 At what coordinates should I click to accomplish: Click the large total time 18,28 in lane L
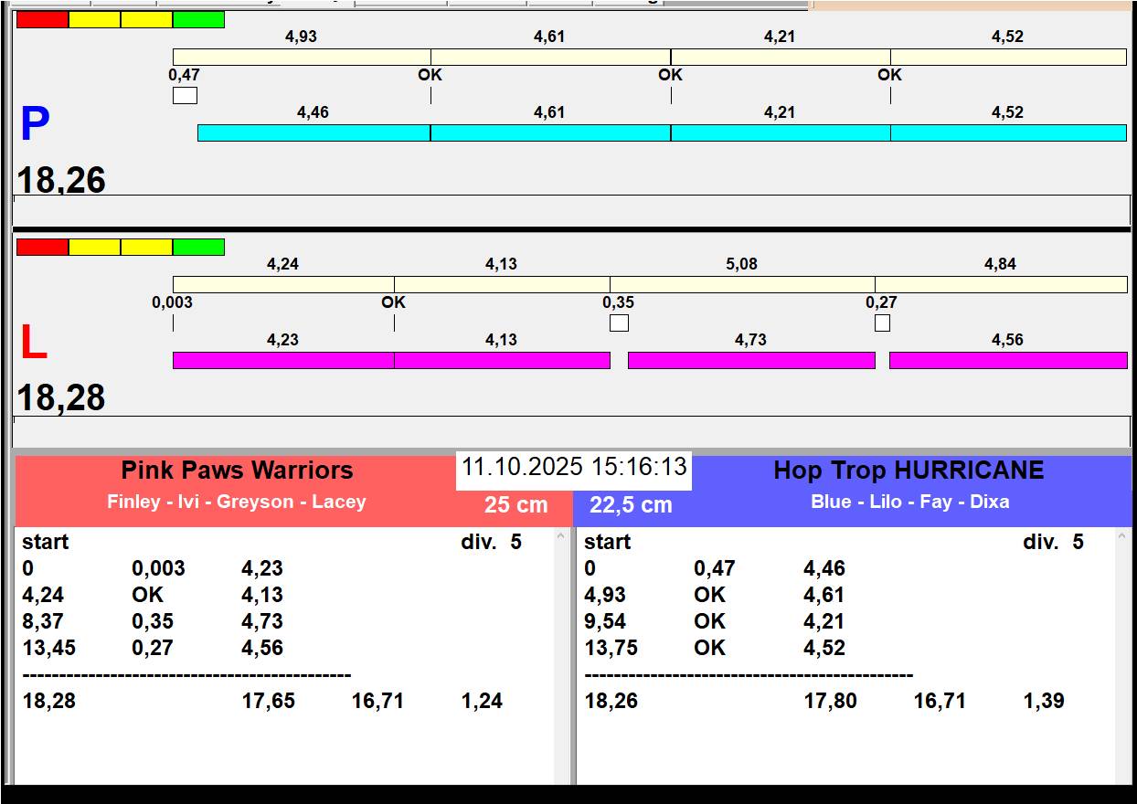(x=61, y=397)
